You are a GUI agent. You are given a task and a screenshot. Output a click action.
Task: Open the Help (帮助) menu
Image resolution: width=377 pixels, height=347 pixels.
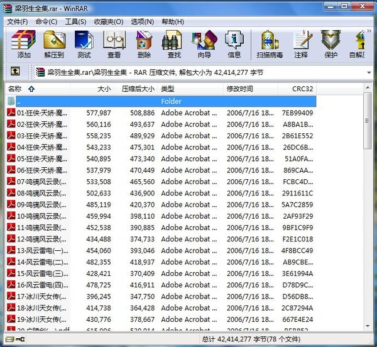pyautogui.click(x=173, y=22)
